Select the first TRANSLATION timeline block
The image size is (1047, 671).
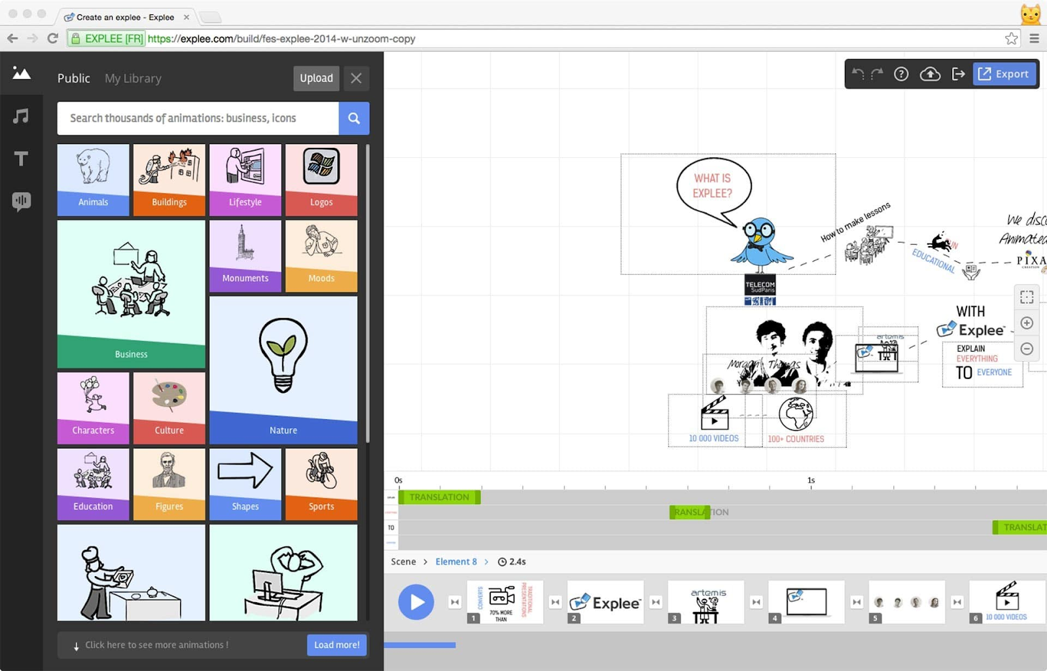440,497
